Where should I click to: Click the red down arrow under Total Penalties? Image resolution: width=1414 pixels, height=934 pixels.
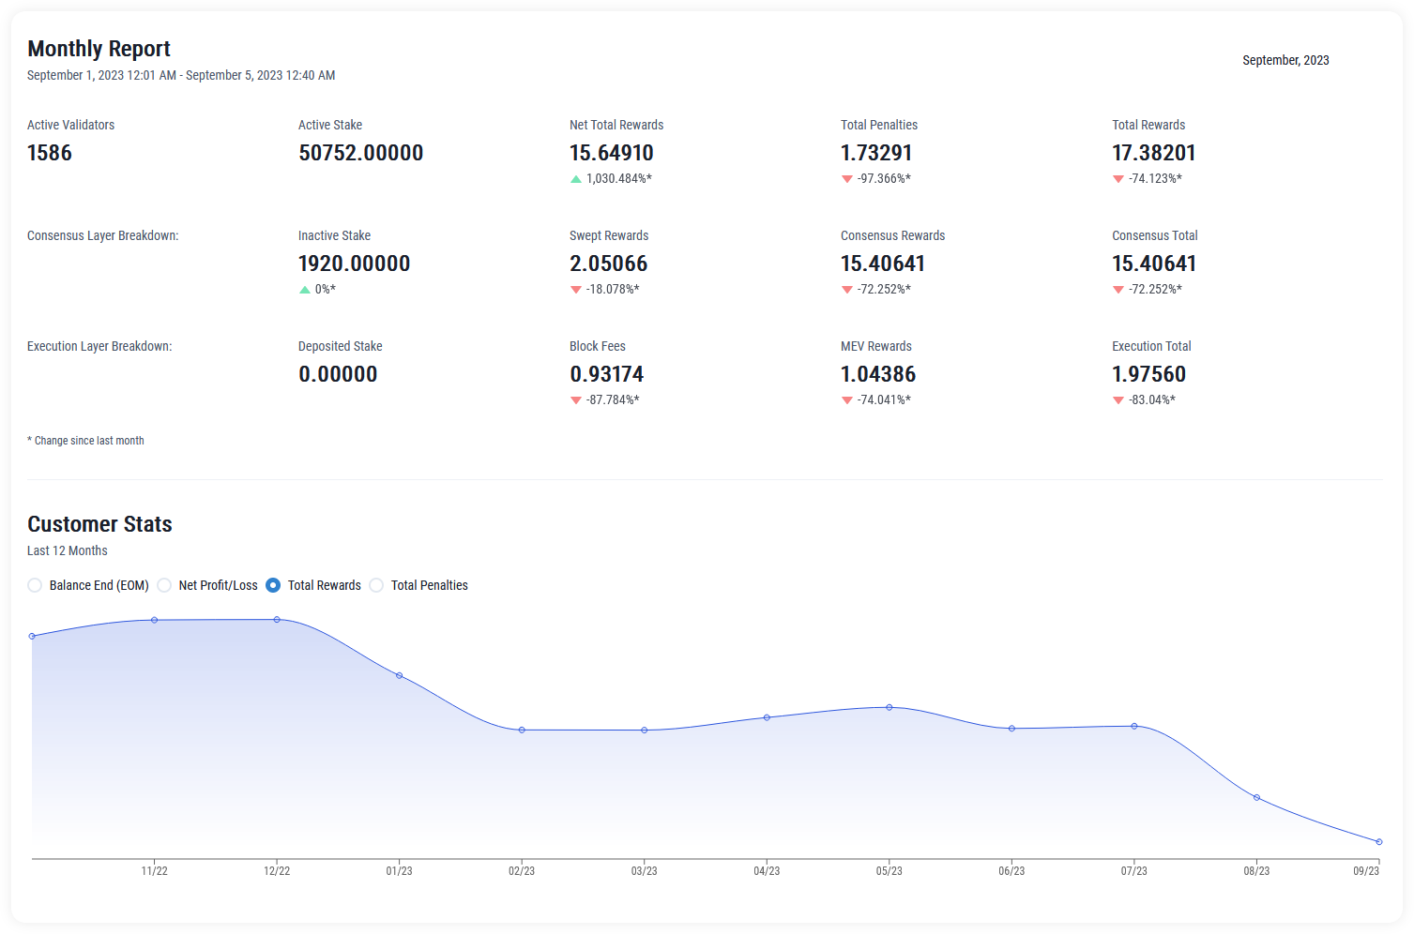[847, 179]
